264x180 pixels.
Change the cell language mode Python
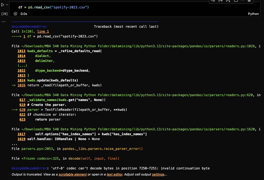253,14
